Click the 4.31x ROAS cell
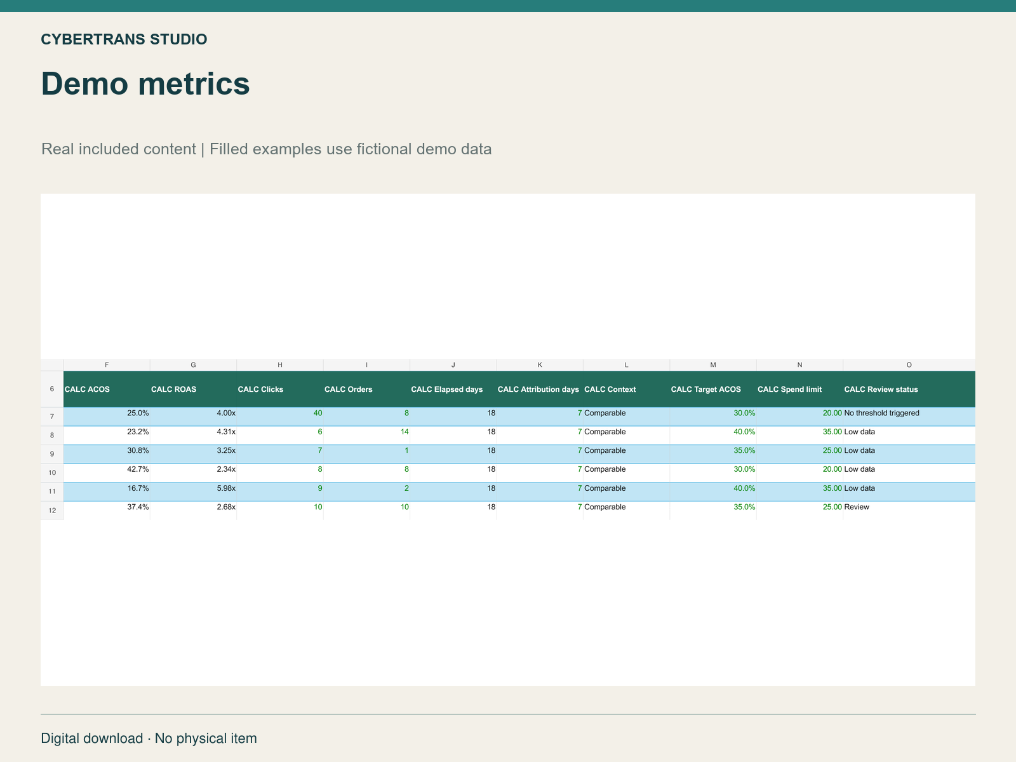 [193, 435]
